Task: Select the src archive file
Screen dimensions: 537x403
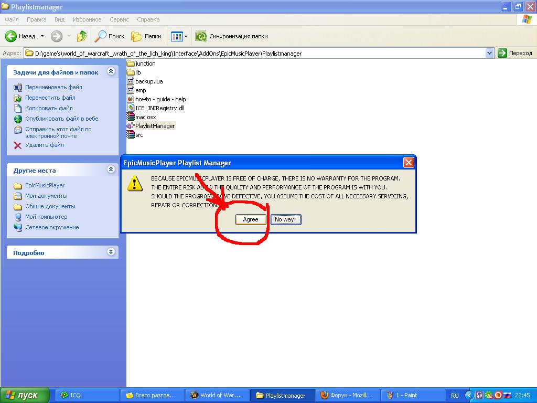Action: [138, 135]
